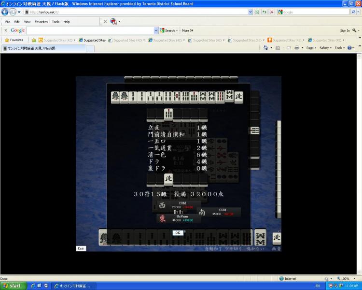The image size is (362, 290).
Task: Click the Tenhou taskbar window button
Action: coord(74,286)
